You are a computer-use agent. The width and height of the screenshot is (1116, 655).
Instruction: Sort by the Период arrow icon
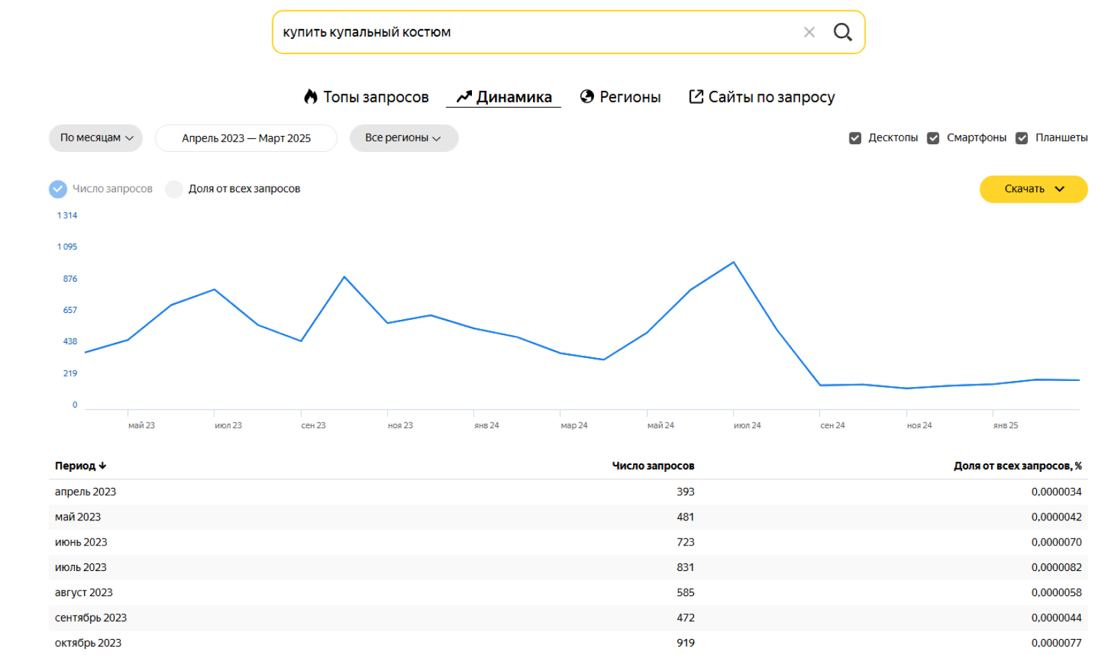point(103,466)
